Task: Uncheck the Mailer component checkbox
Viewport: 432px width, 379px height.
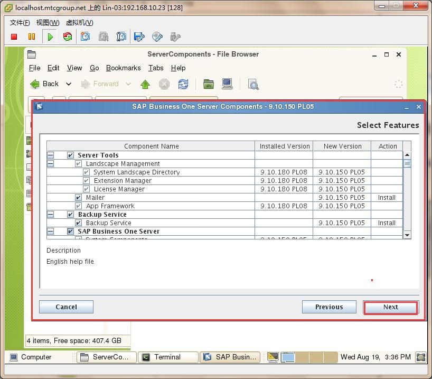Action: [78, 198]
